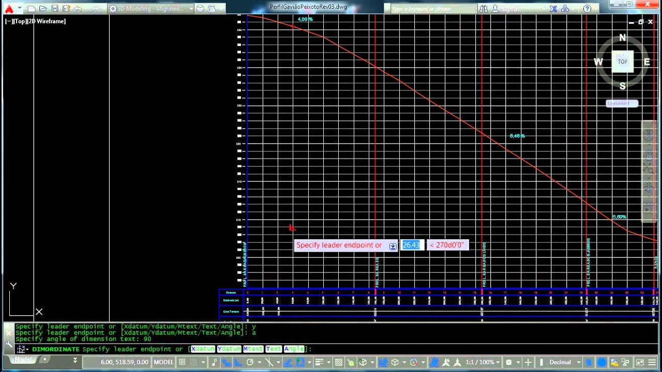Add a new layout tab with plus button
The height and width of the screenshot is (372, 662).
(x=45, y=360)
